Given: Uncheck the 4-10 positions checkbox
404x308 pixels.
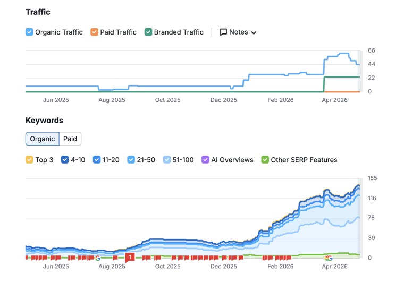Looking at the screenshot, I should click(65, 160).
